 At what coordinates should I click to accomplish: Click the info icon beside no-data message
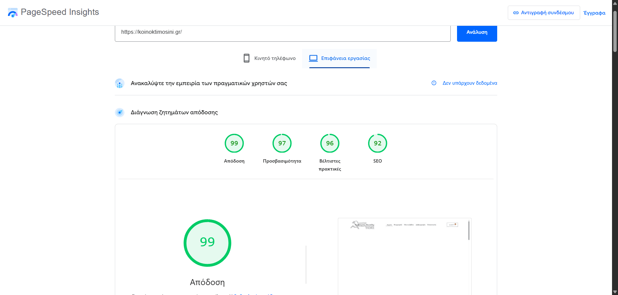434,83
